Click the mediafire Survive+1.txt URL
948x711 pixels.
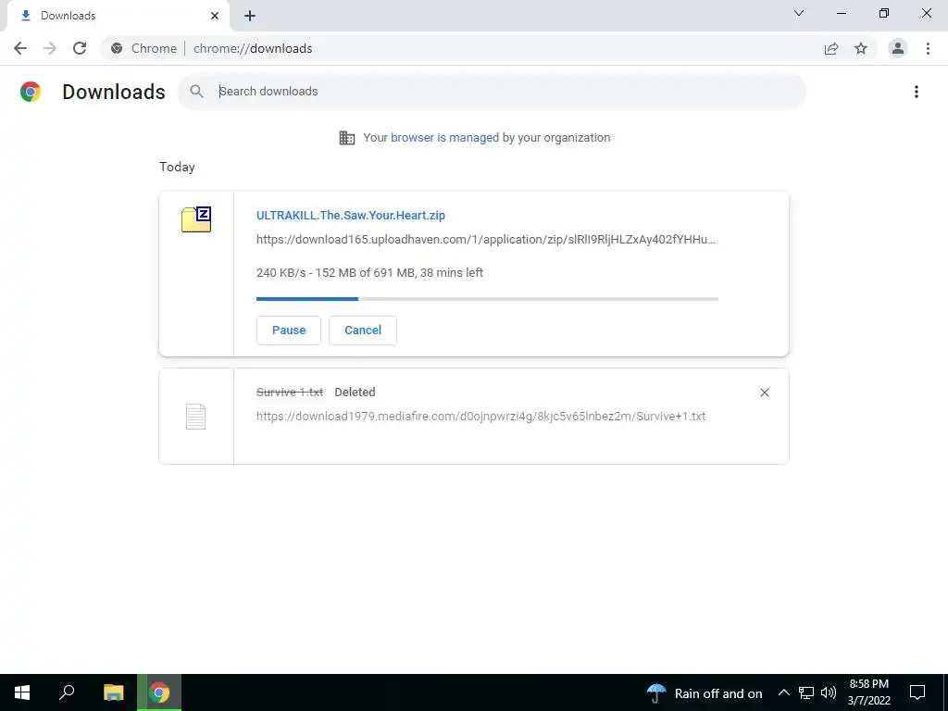480,417
